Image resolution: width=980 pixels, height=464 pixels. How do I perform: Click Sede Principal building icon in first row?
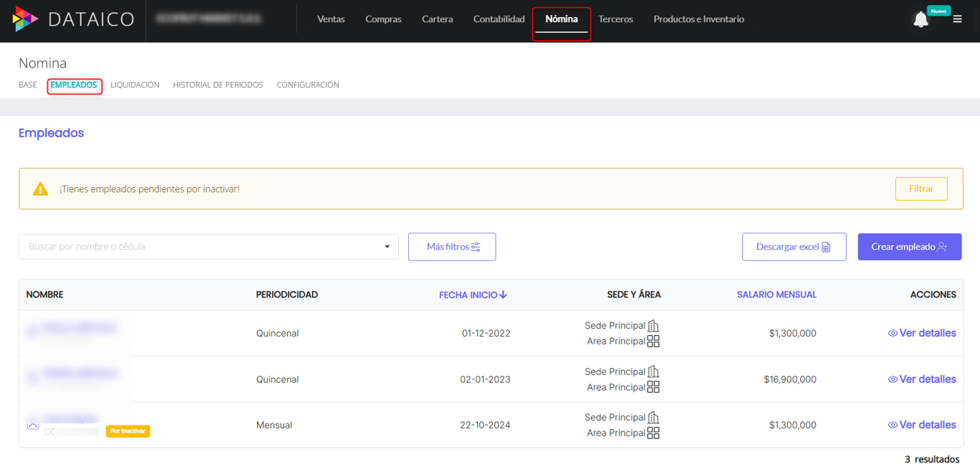(653, 326)
